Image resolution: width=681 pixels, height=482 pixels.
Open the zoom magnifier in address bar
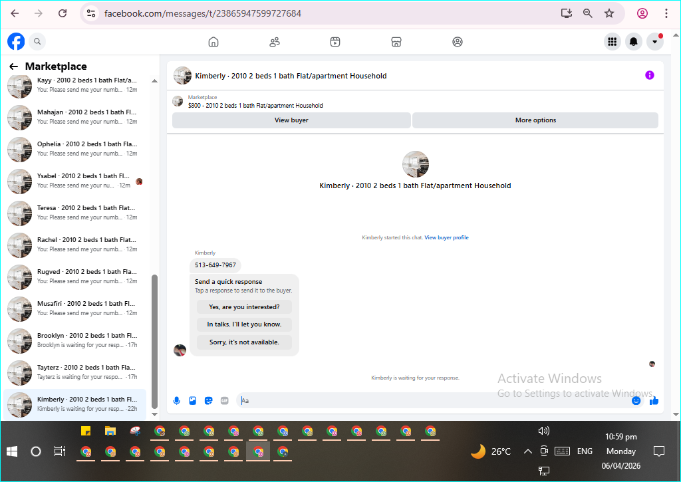pos(588,13)
